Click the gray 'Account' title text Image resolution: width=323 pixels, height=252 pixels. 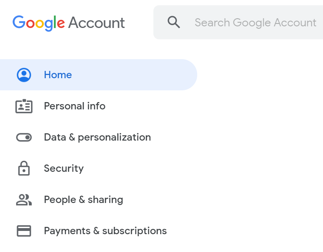pyautogui.click(x=97, y=23)
